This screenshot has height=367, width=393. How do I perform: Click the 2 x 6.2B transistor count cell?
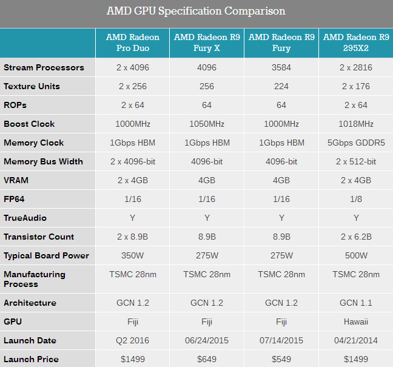click(x=356, y=237)
